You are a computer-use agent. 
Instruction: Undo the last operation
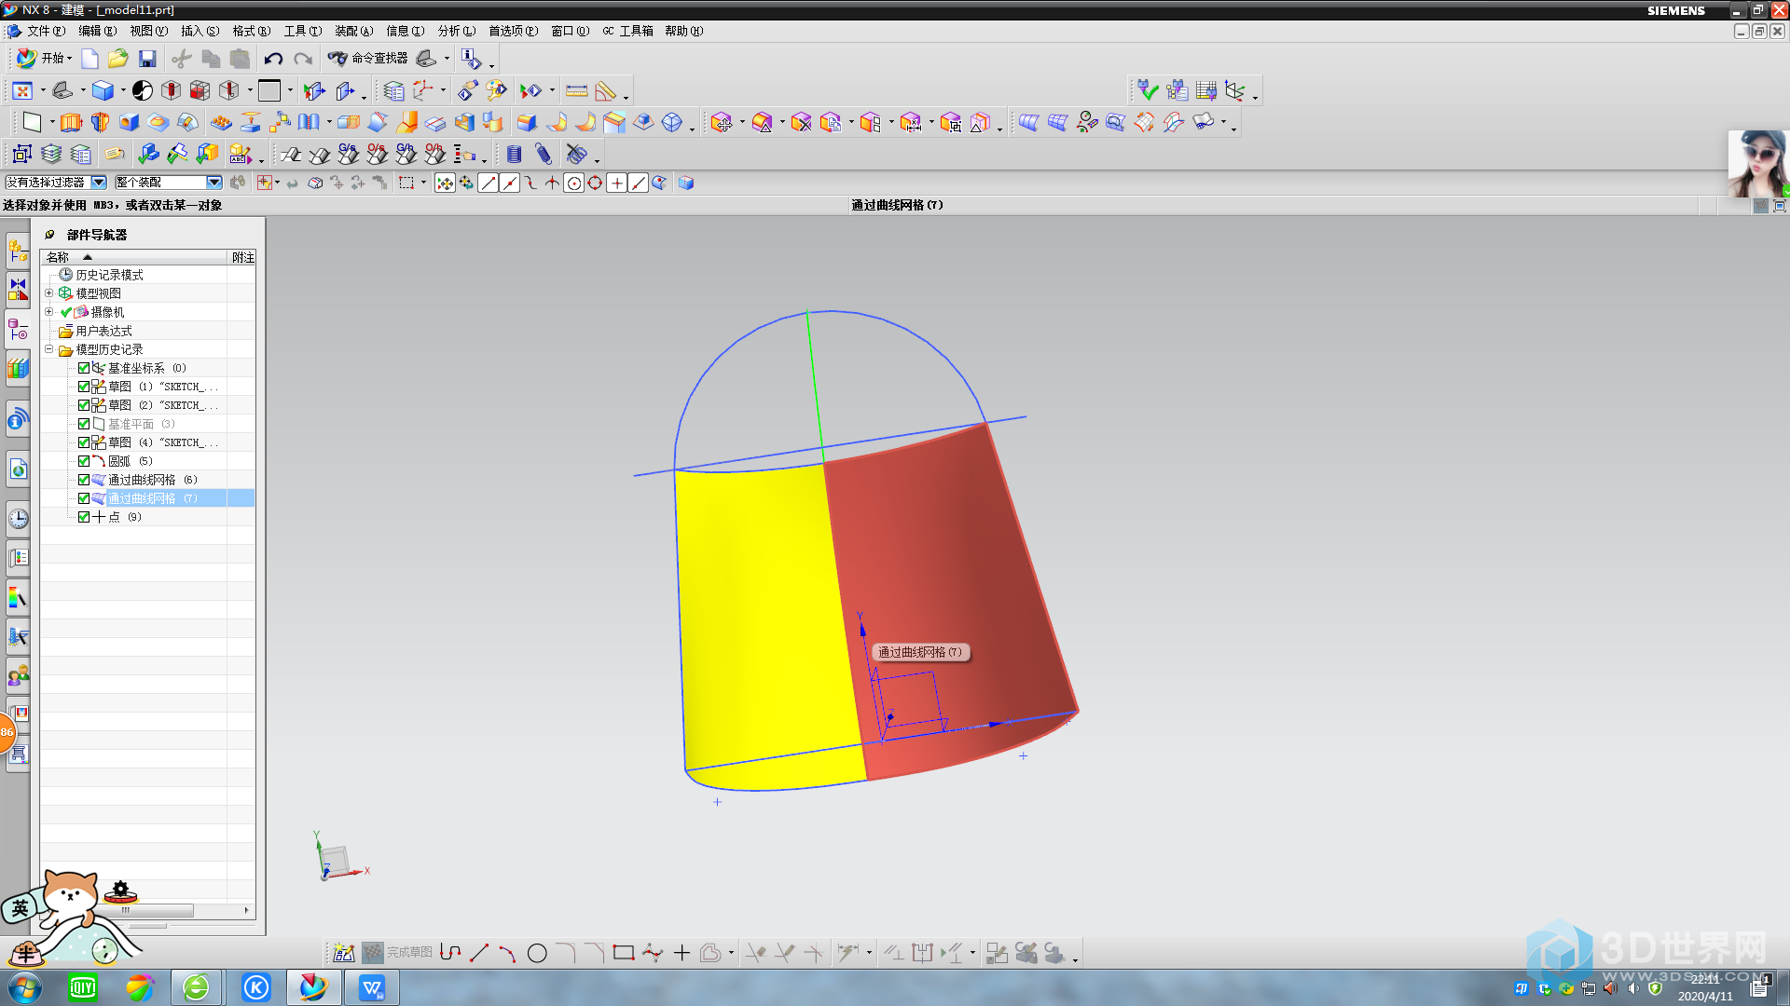[x=273, y=59]
